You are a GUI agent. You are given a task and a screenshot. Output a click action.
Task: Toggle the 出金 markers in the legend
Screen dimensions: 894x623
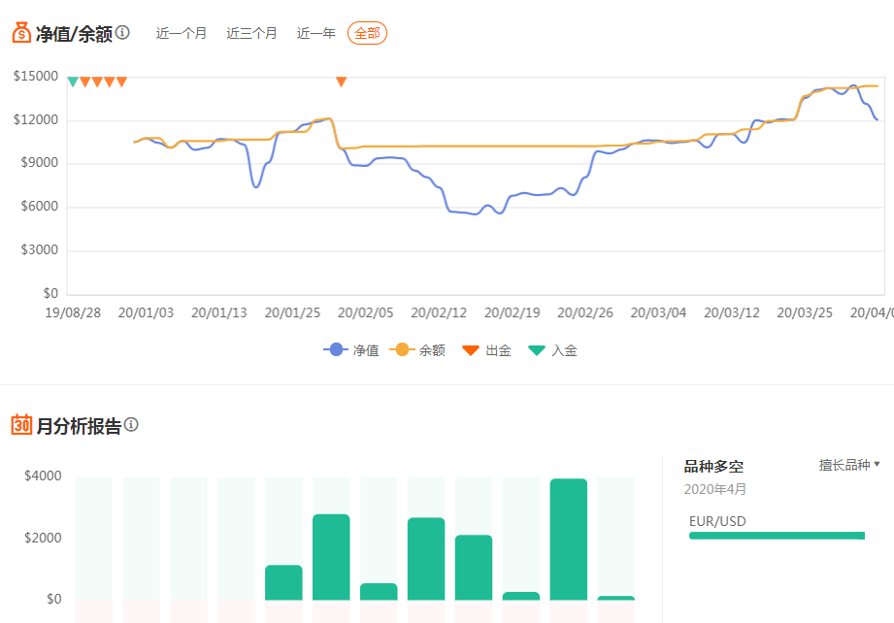(x=486, y=350)
